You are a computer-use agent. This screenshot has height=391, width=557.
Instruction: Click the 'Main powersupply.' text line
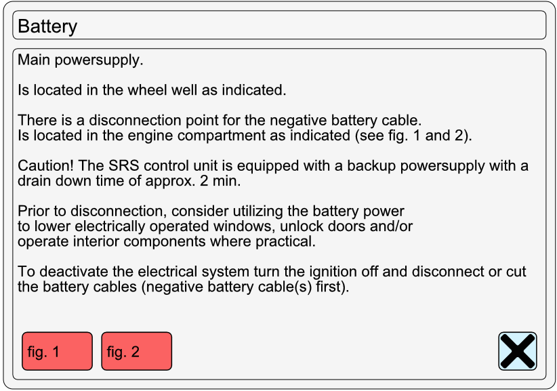(81, 60)
